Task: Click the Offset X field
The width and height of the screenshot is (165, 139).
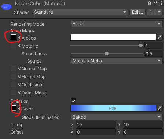Action: point(96,132)
